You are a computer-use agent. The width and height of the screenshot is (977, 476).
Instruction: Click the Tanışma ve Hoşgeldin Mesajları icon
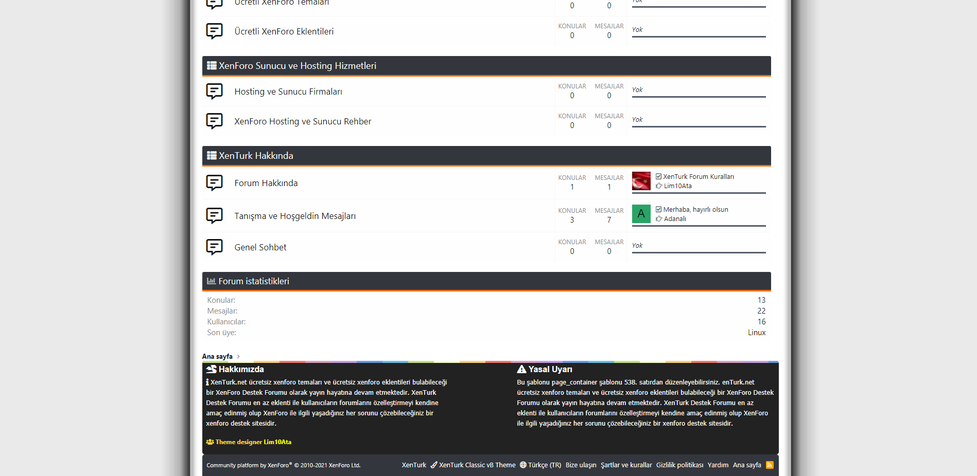pyautogui.click(x=214, y=216)
